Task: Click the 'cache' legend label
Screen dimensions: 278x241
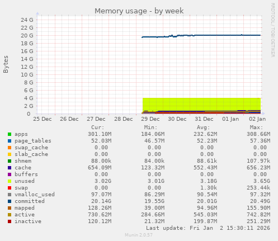Action: click(x=23, y=168)
